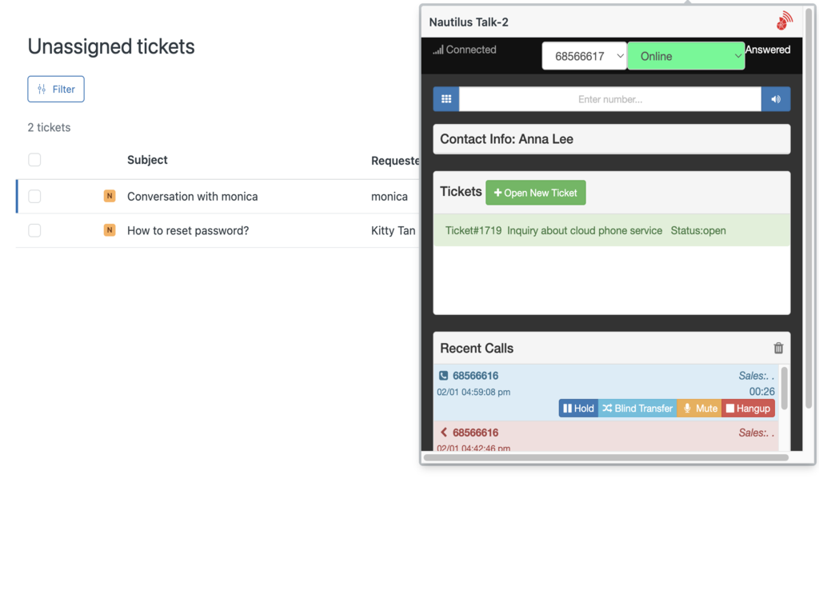Click the speaker volume icon

pos(775,99)
